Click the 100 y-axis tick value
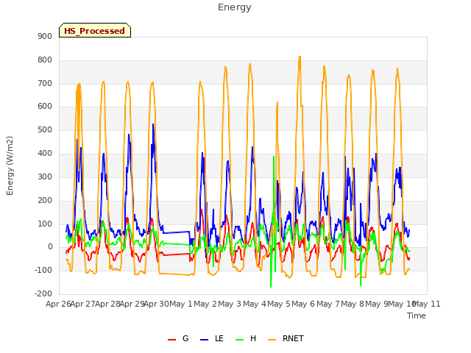The image size is (471, 353). [45, 224]
